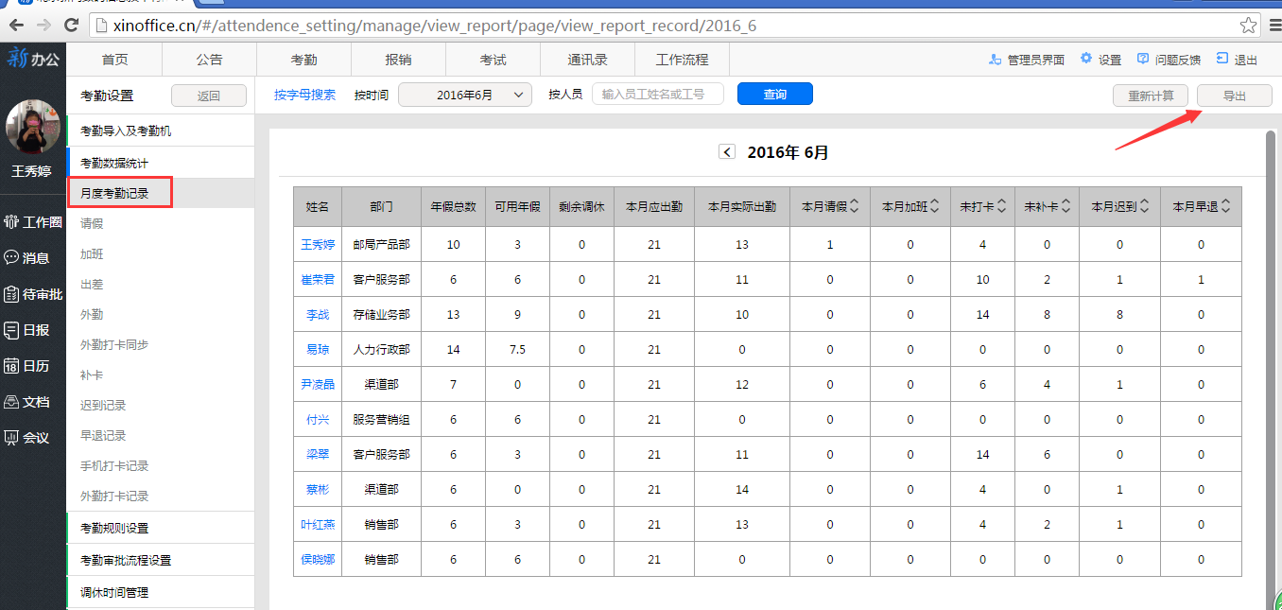Select 请假 menu item

92,224
